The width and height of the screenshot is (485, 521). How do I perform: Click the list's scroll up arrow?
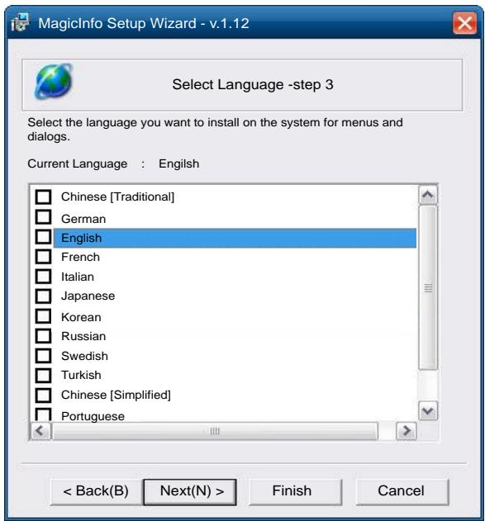[x=428, y=195]
